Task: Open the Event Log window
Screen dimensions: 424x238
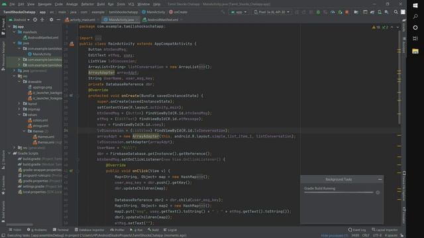Action: [x=357, y=230]
